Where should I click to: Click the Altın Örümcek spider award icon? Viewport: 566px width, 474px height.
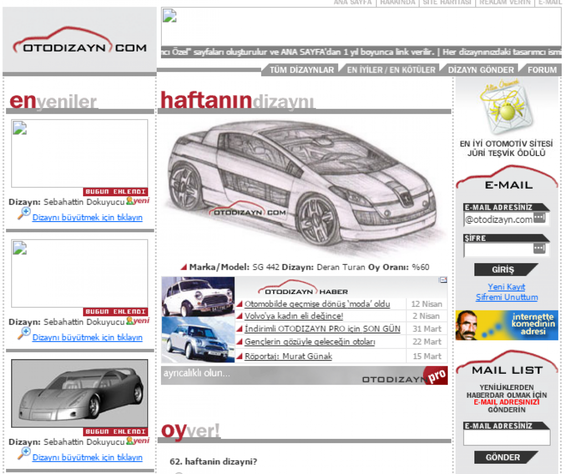click(x=506, y=107)
